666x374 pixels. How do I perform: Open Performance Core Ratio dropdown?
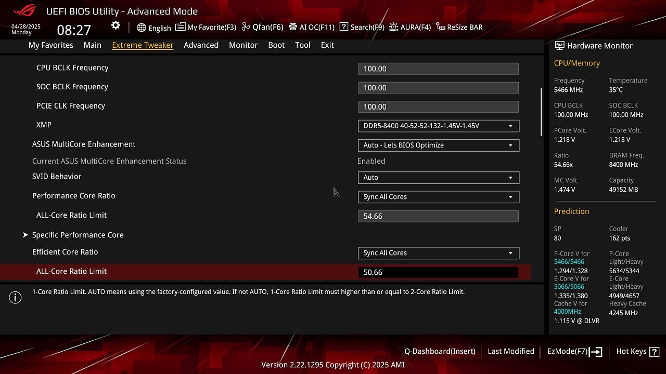coord(439,197)
